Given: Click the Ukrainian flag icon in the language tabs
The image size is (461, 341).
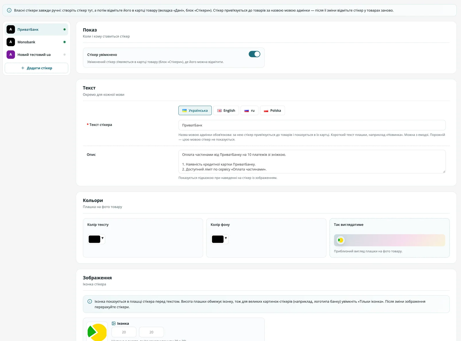Looking at the screenshot, I should [184, 111].
